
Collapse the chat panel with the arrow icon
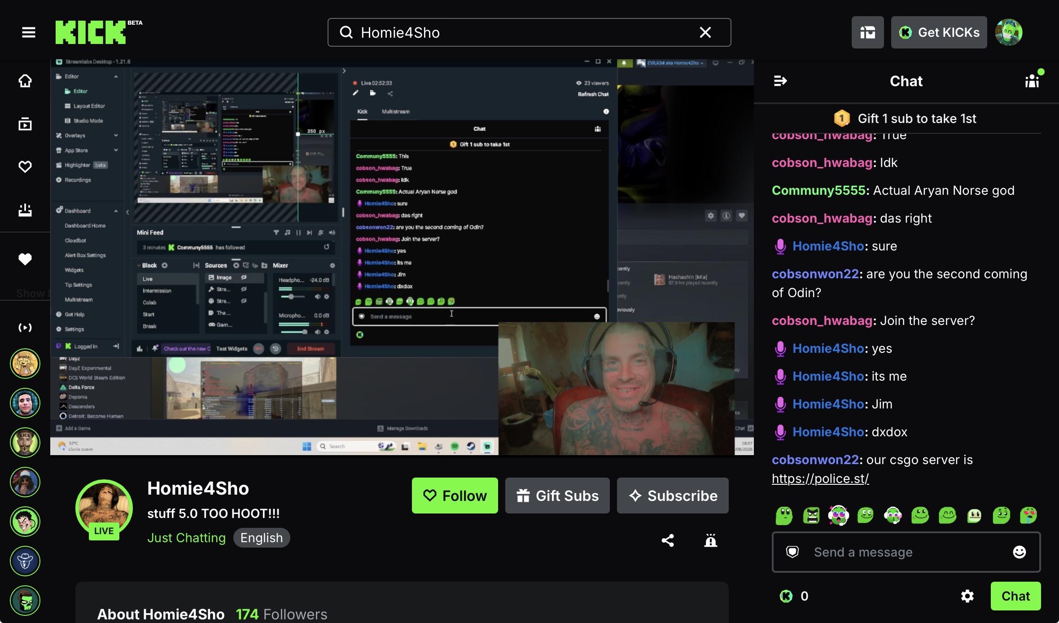pos(780,81)
